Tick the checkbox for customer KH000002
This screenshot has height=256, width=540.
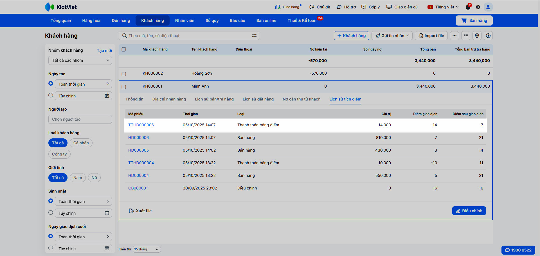click(x=124, y=74)
